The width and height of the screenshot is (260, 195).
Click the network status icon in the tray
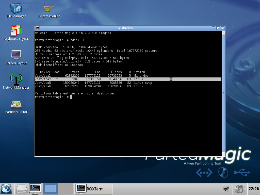(x=226, y=189)
